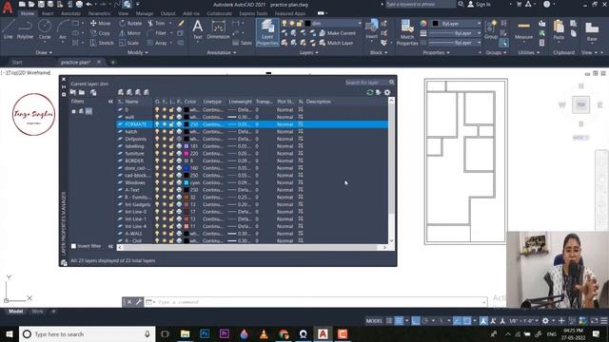Click the MODEL status bar button
The height and width of the screenshot is (342, 609).
(x=374, y=321)
